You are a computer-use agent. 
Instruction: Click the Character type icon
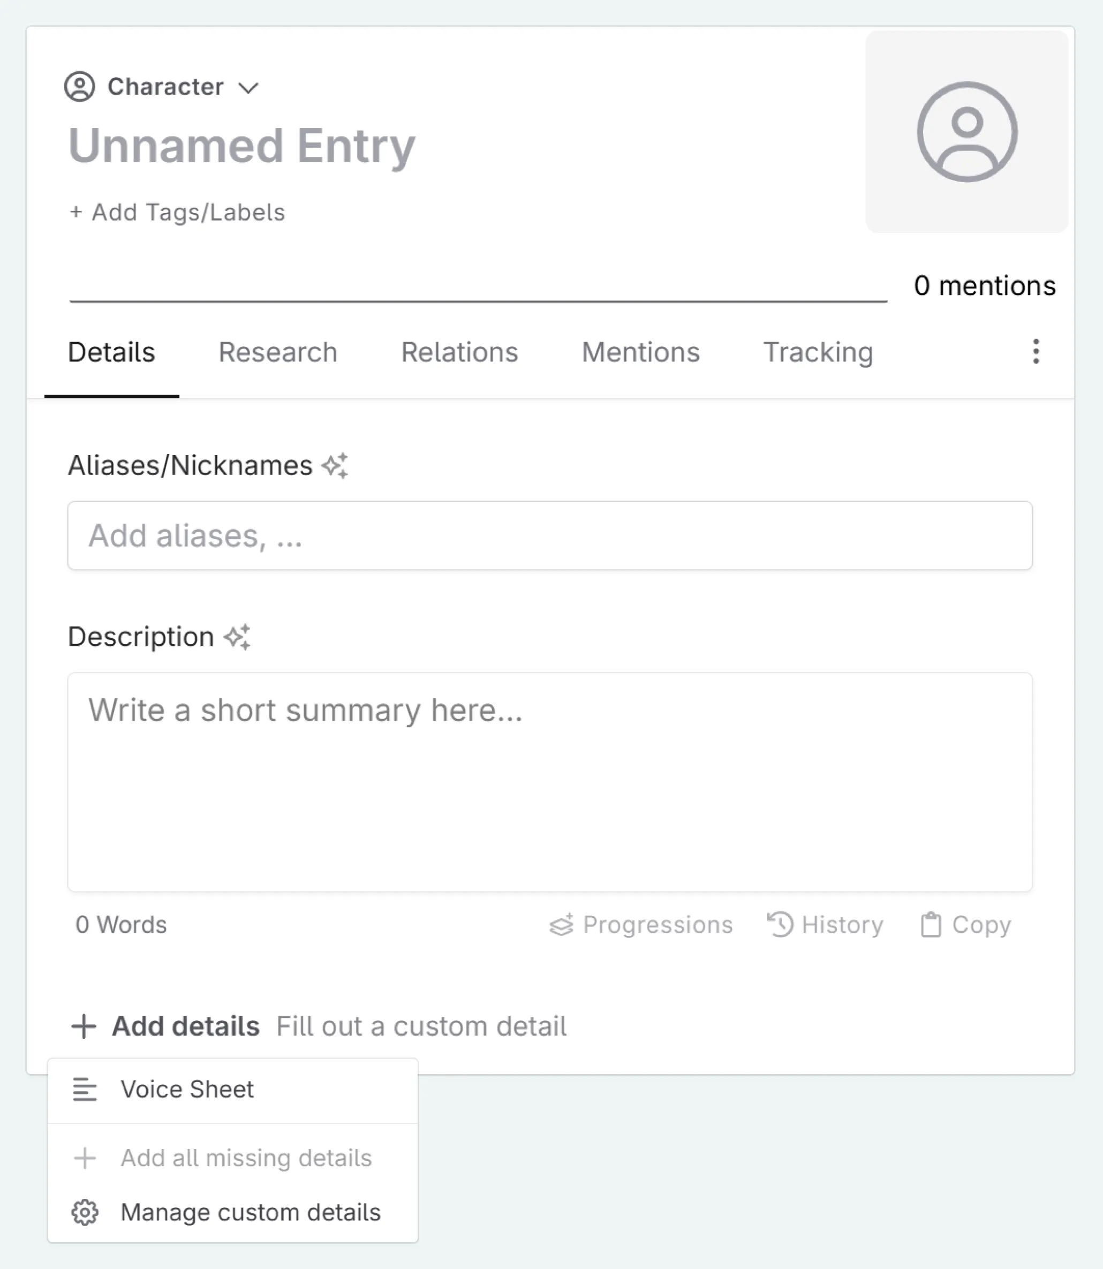tap(81, 87)
